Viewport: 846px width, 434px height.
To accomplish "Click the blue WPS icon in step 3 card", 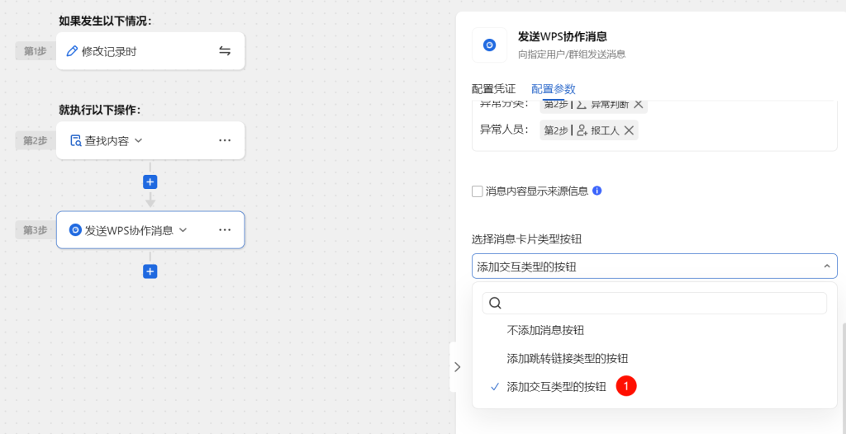I will [x=75, y=230].
